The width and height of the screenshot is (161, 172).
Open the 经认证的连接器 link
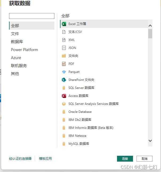point(20,159)
